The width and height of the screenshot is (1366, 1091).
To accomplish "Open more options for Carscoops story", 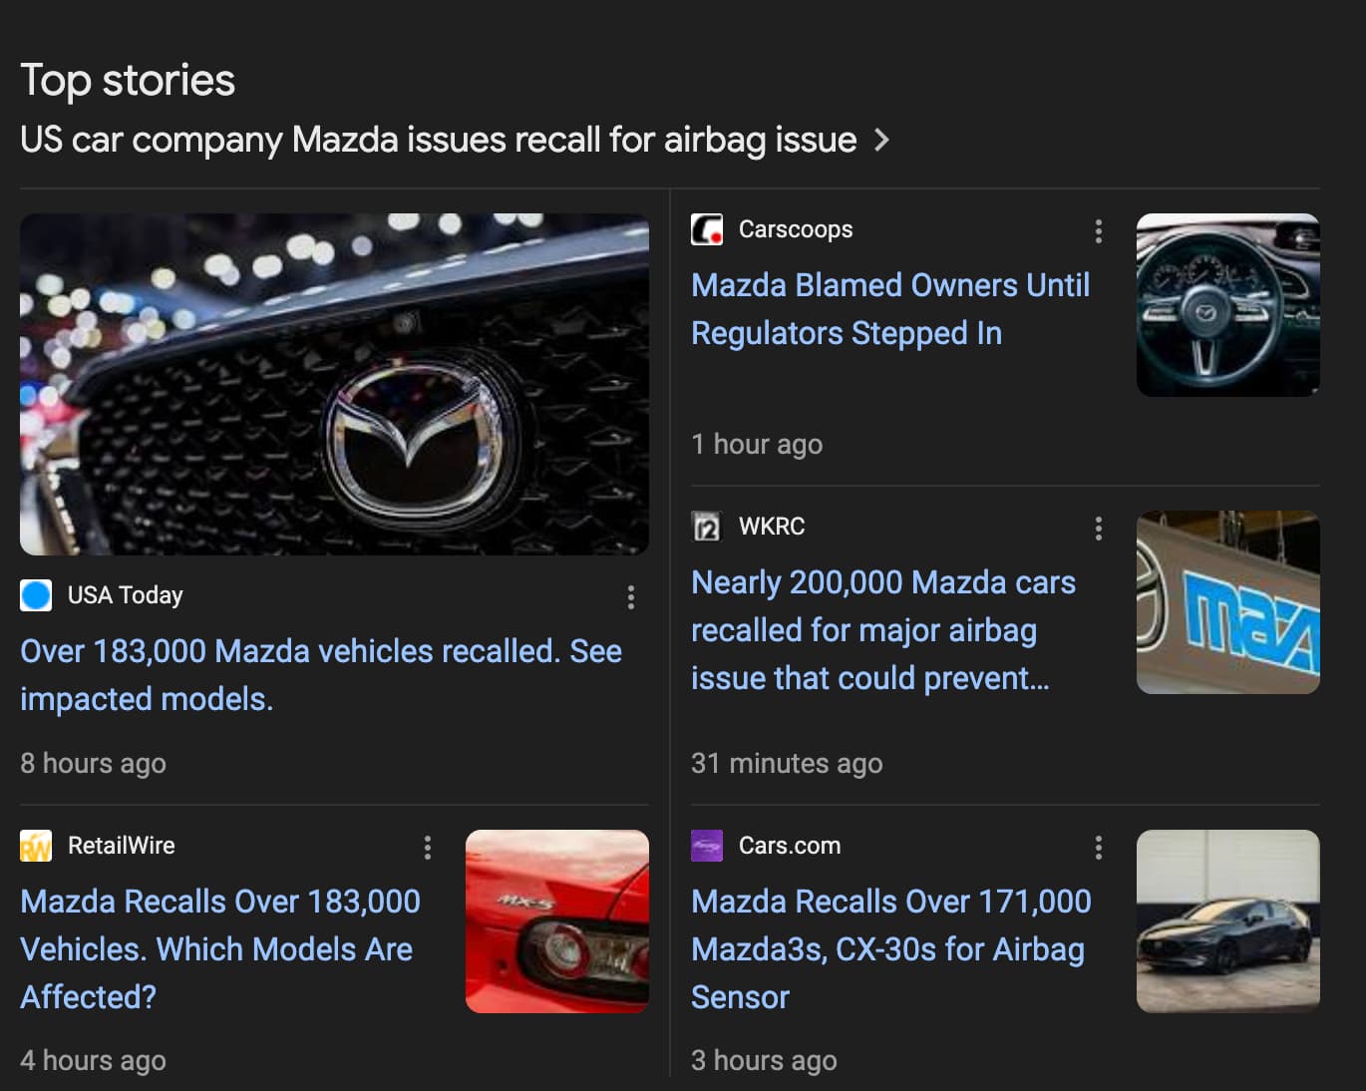I will pyautogui.click(x=1098, y=231).
